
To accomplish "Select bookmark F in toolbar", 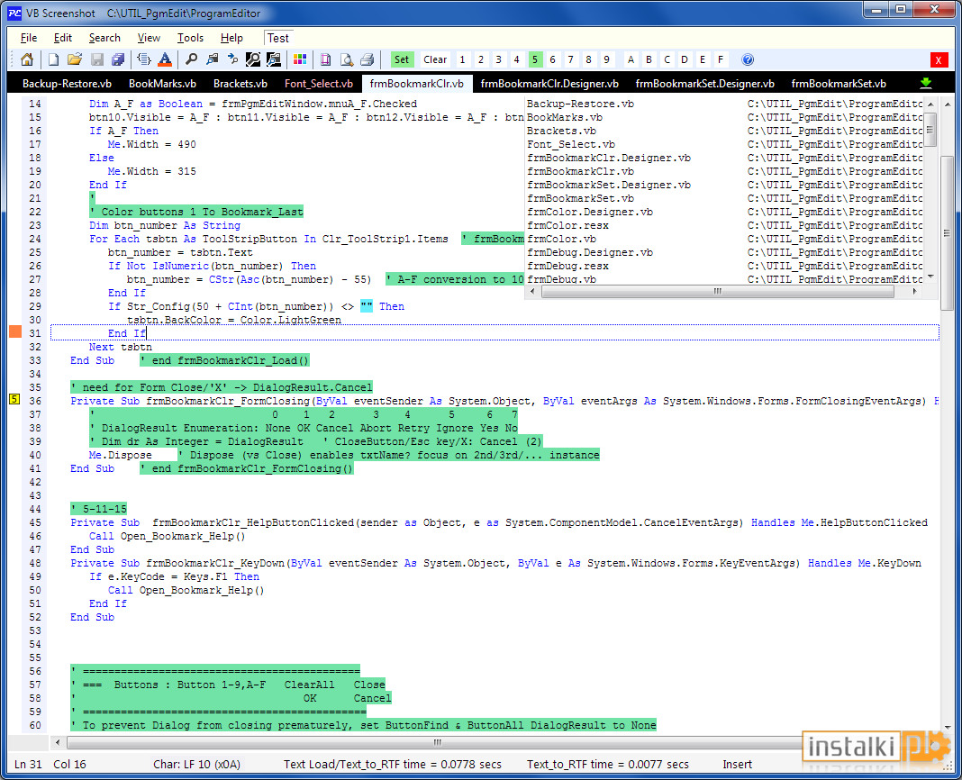I will point(721,59).
